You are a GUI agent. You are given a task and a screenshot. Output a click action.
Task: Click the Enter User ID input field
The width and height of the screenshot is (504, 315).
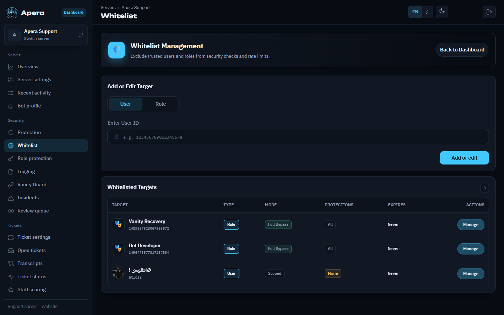click(298, 137)
